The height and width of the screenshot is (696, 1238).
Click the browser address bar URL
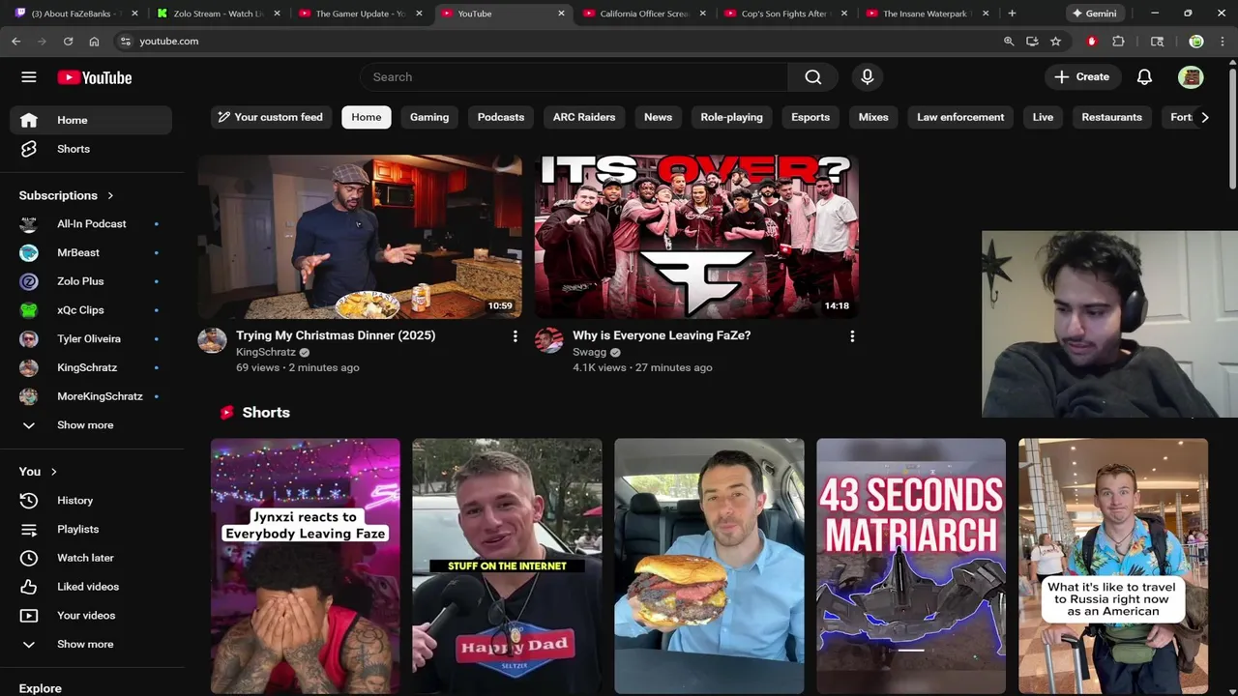coord(169,42)
